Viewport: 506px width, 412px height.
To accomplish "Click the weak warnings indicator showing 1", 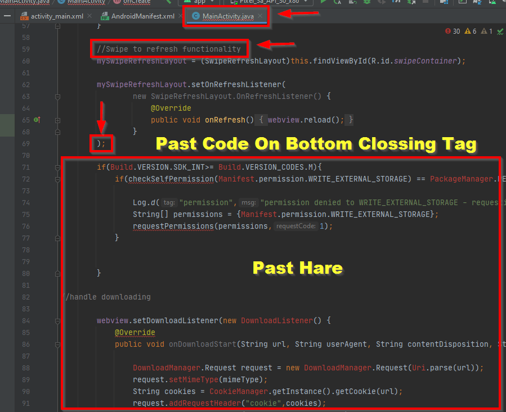I will 487,31.
